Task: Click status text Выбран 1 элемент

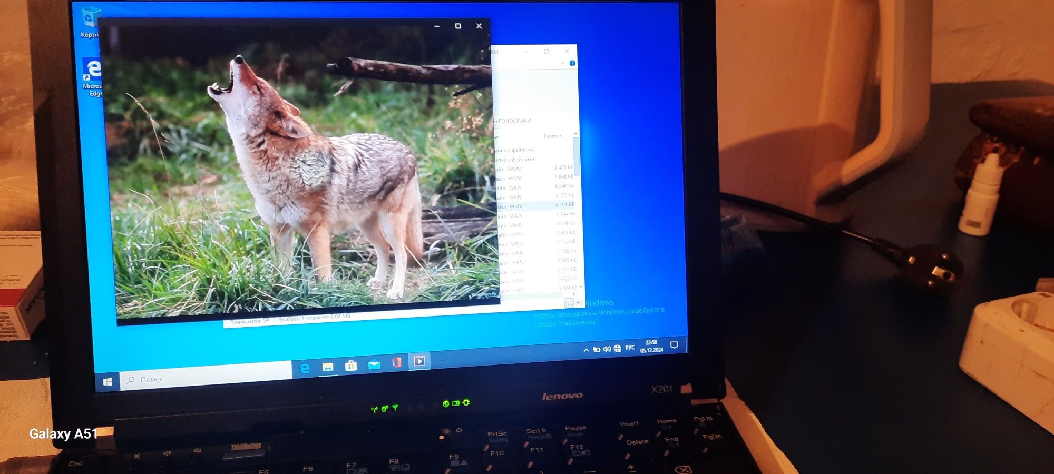Action: click(303, 319)
